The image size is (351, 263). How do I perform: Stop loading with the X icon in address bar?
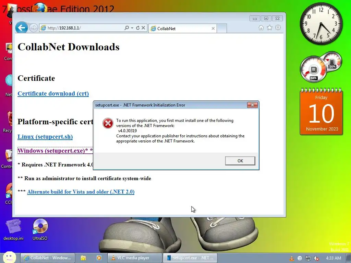click(x=143, y=28)
